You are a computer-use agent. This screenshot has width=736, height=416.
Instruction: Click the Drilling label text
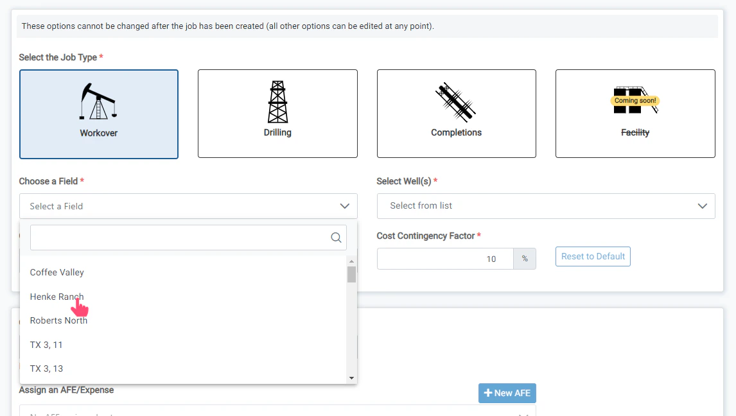[x=277, y=133]
